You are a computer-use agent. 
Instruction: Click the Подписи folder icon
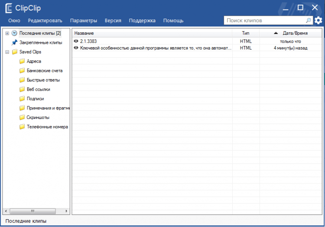[22, 99]
